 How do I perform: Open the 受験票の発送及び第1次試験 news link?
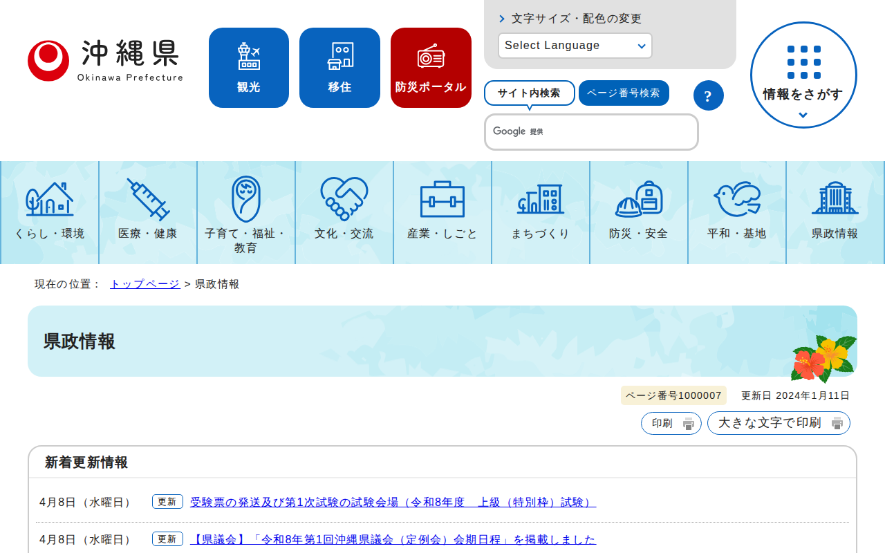393,503
